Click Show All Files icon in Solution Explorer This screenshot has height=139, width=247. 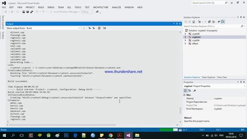[213, 22]
